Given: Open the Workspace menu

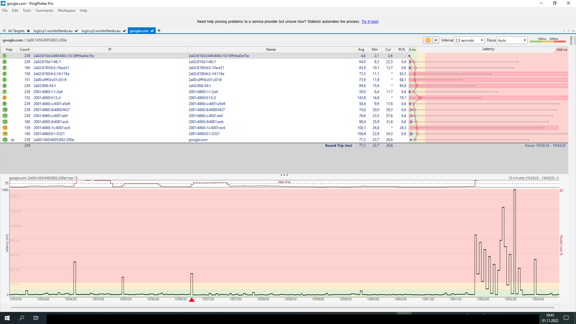Looking at the screenshot, I should [66, 10].
